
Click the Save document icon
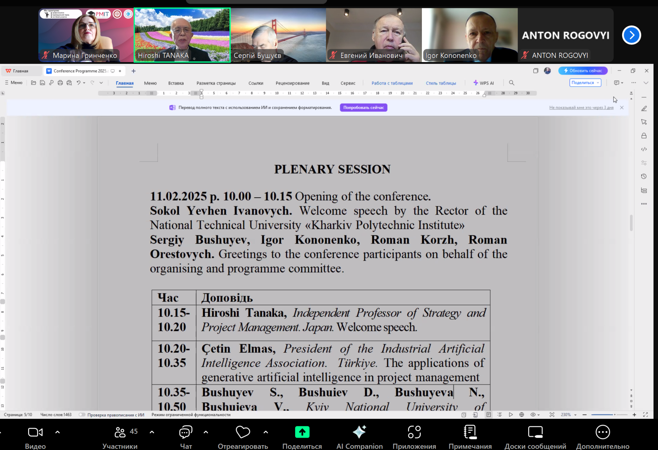pyautogui.click(x=42, y=83)
